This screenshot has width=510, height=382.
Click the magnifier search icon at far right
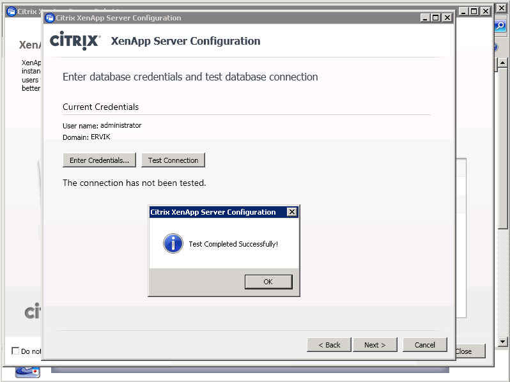coord(500,26)
